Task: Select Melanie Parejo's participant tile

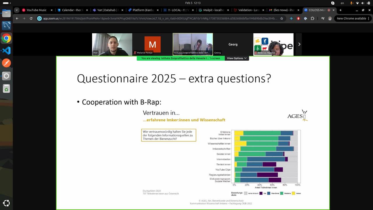Action: click(152, 44)
